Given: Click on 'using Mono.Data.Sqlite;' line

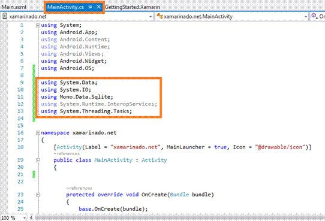Looking at the screenshot, I should tap(77, 97).
